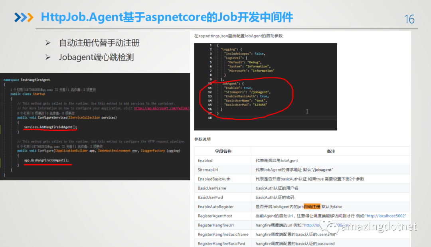Viewport: 431px width, 247px height.
Task: Click the note 代表JobAgent的请求地址 默认"/jobagent"
Action: [294, 169]
